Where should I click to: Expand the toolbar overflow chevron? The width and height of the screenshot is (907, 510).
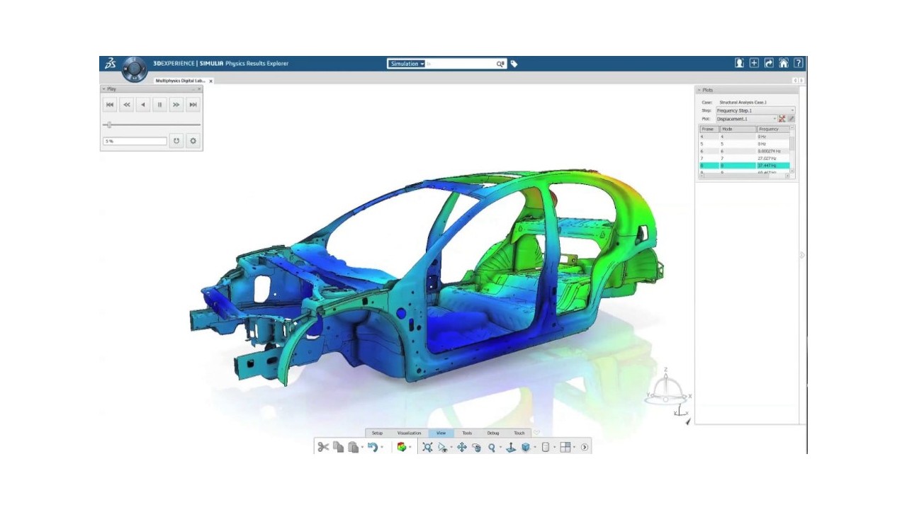pos(585,447)
